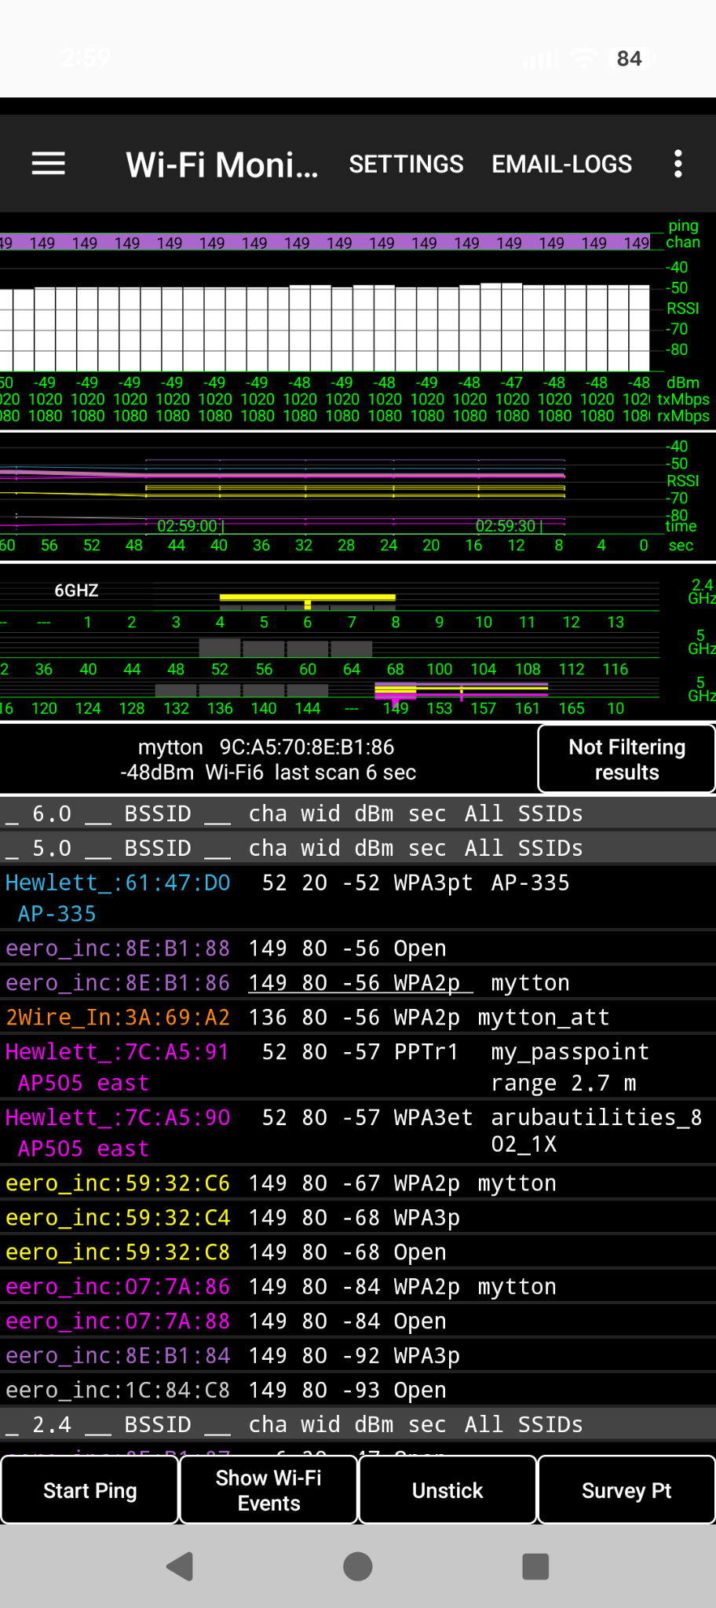Tap the Android back navigation button

[180, 1566]
